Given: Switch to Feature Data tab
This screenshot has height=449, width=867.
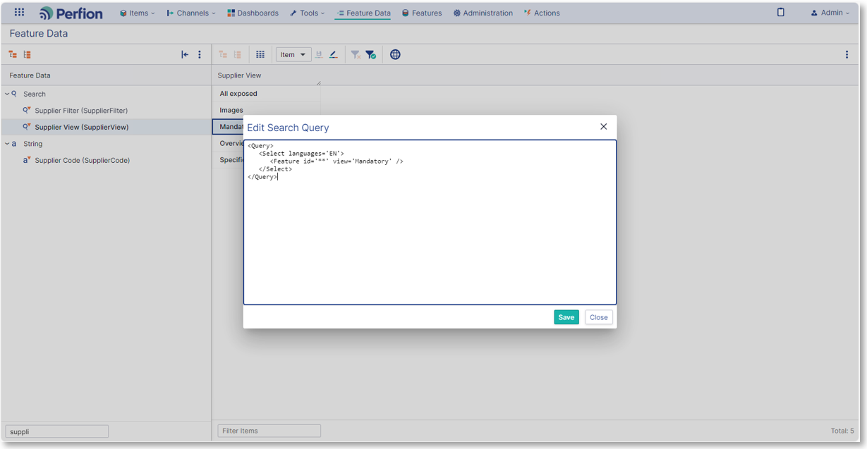Looking at the screenshot, I should [x=363, y=13].
